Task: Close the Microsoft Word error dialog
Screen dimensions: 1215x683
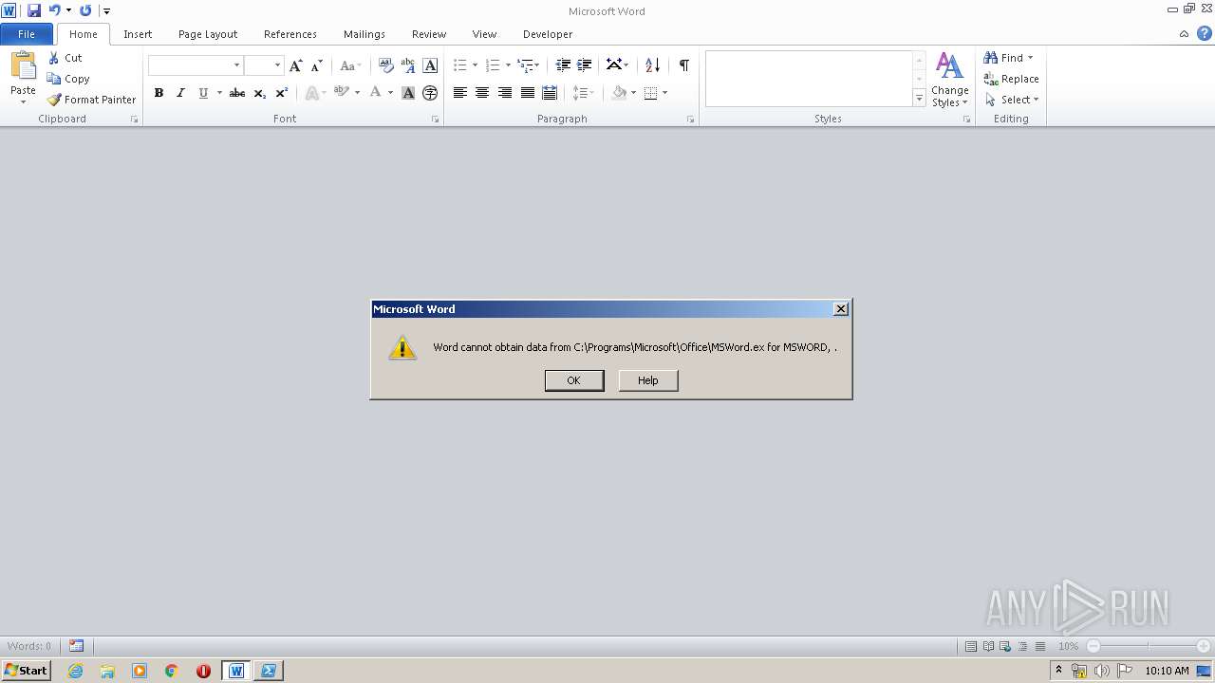Action: tap(840, 309)
